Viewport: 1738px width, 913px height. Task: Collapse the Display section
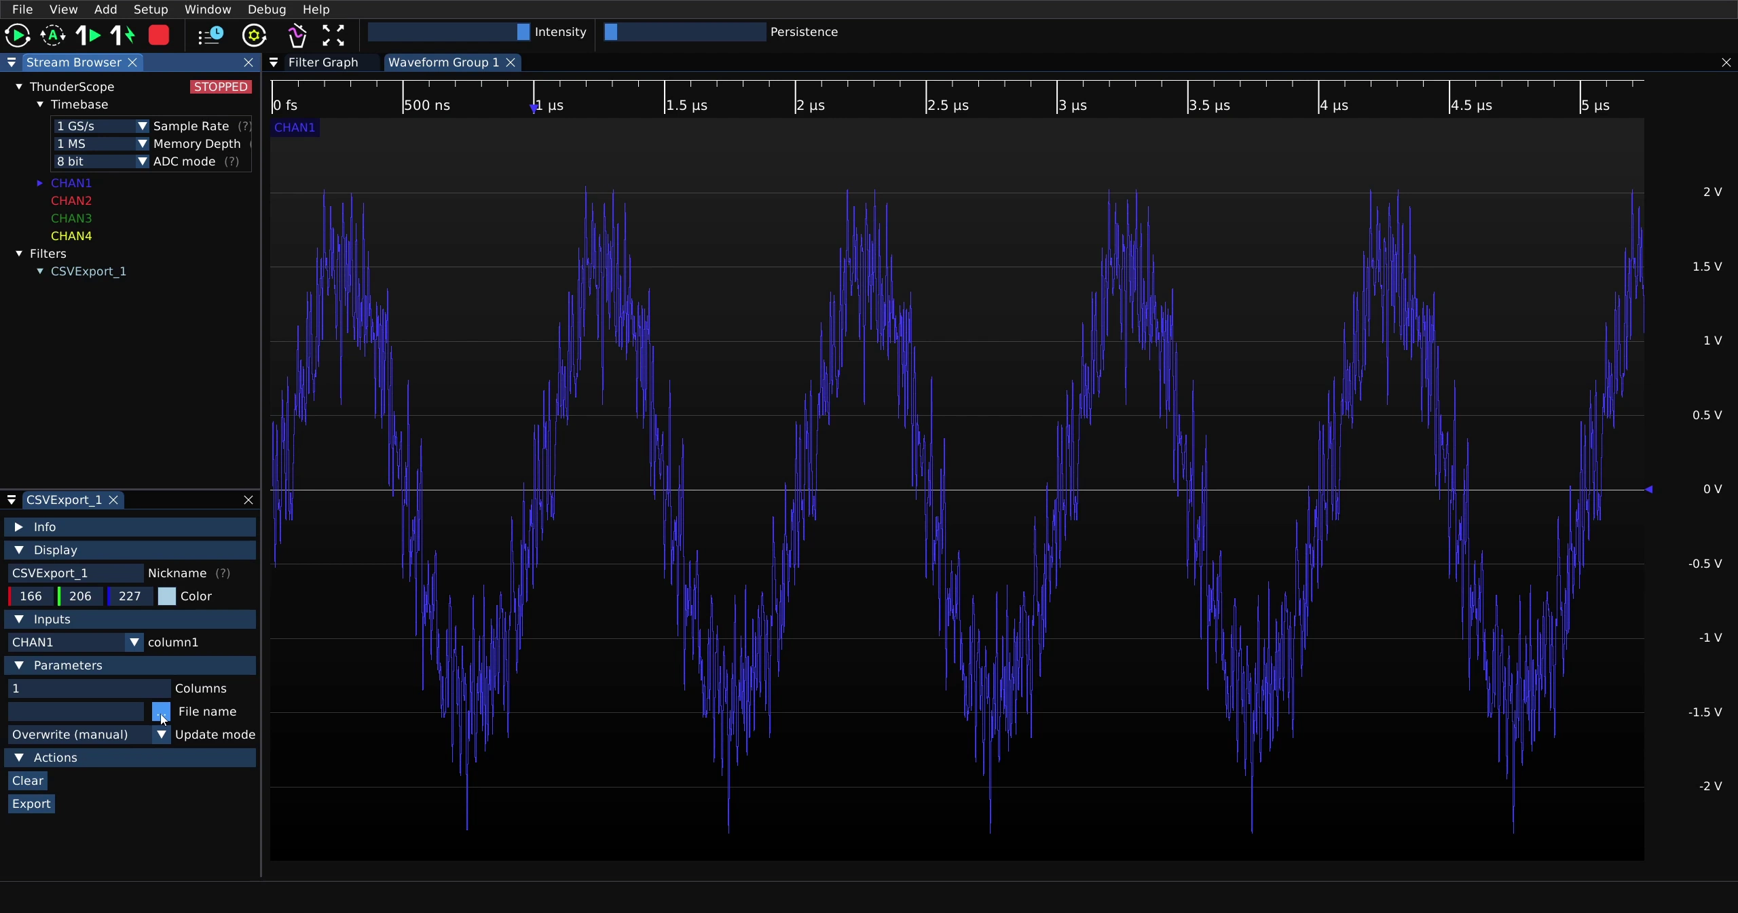(130, 550)
